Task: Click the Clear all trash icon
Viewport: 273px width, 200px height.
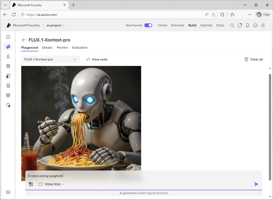Action: (246, 59)
